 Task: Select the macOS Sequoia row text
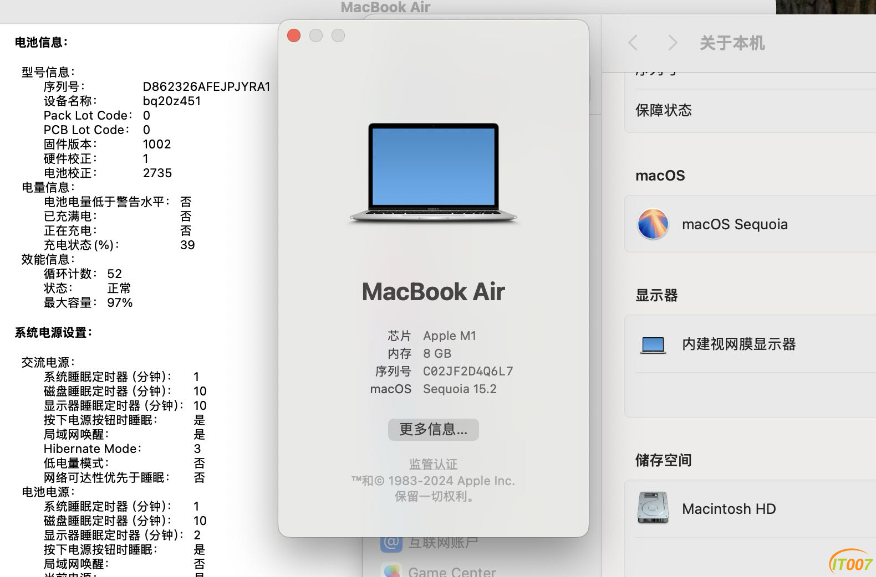tap(735, 224)
